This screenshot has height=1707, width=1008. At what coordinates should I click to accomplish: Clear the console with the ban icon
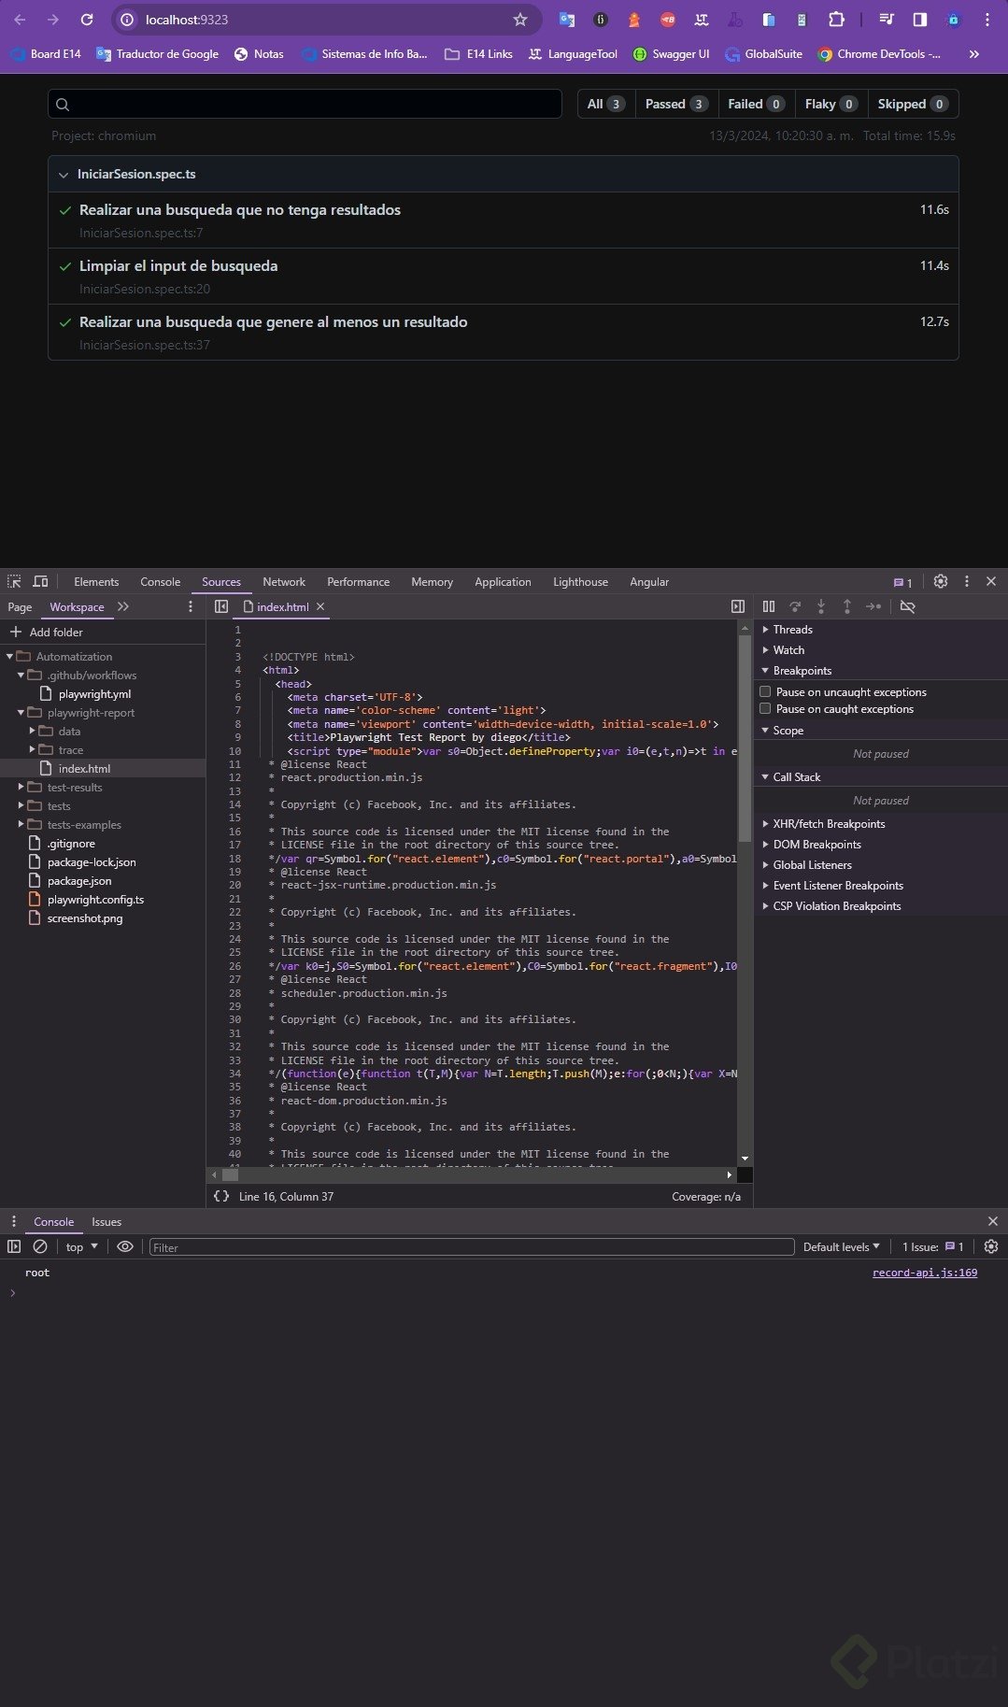(x=40, y=1246)
